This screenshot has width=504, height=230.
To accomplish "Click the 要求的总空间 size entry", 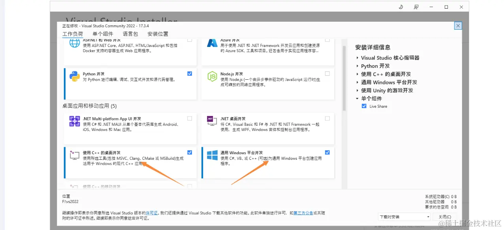I will [441, 207].
